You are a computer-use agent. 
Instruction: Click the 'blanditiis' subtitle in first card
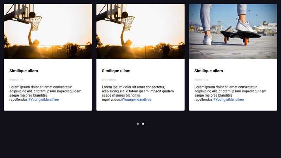tap(16, 80)
